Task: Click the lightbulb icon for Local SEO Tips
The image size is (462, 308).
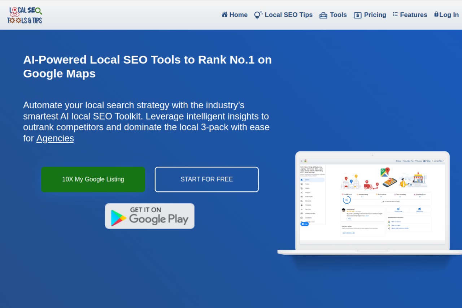Action: (x=258, y=15)
